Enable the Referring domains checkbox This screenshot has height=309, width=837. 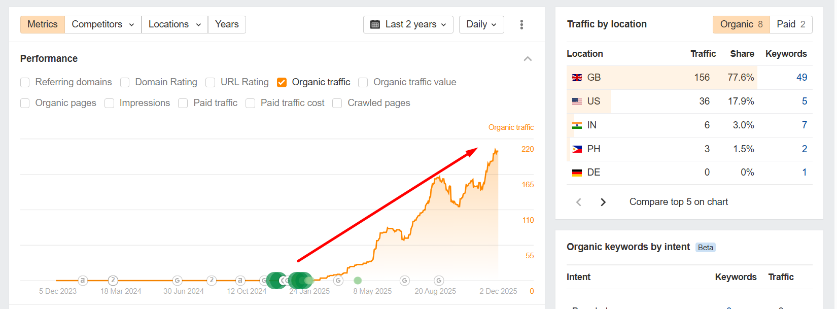click(x=25, y=82)
